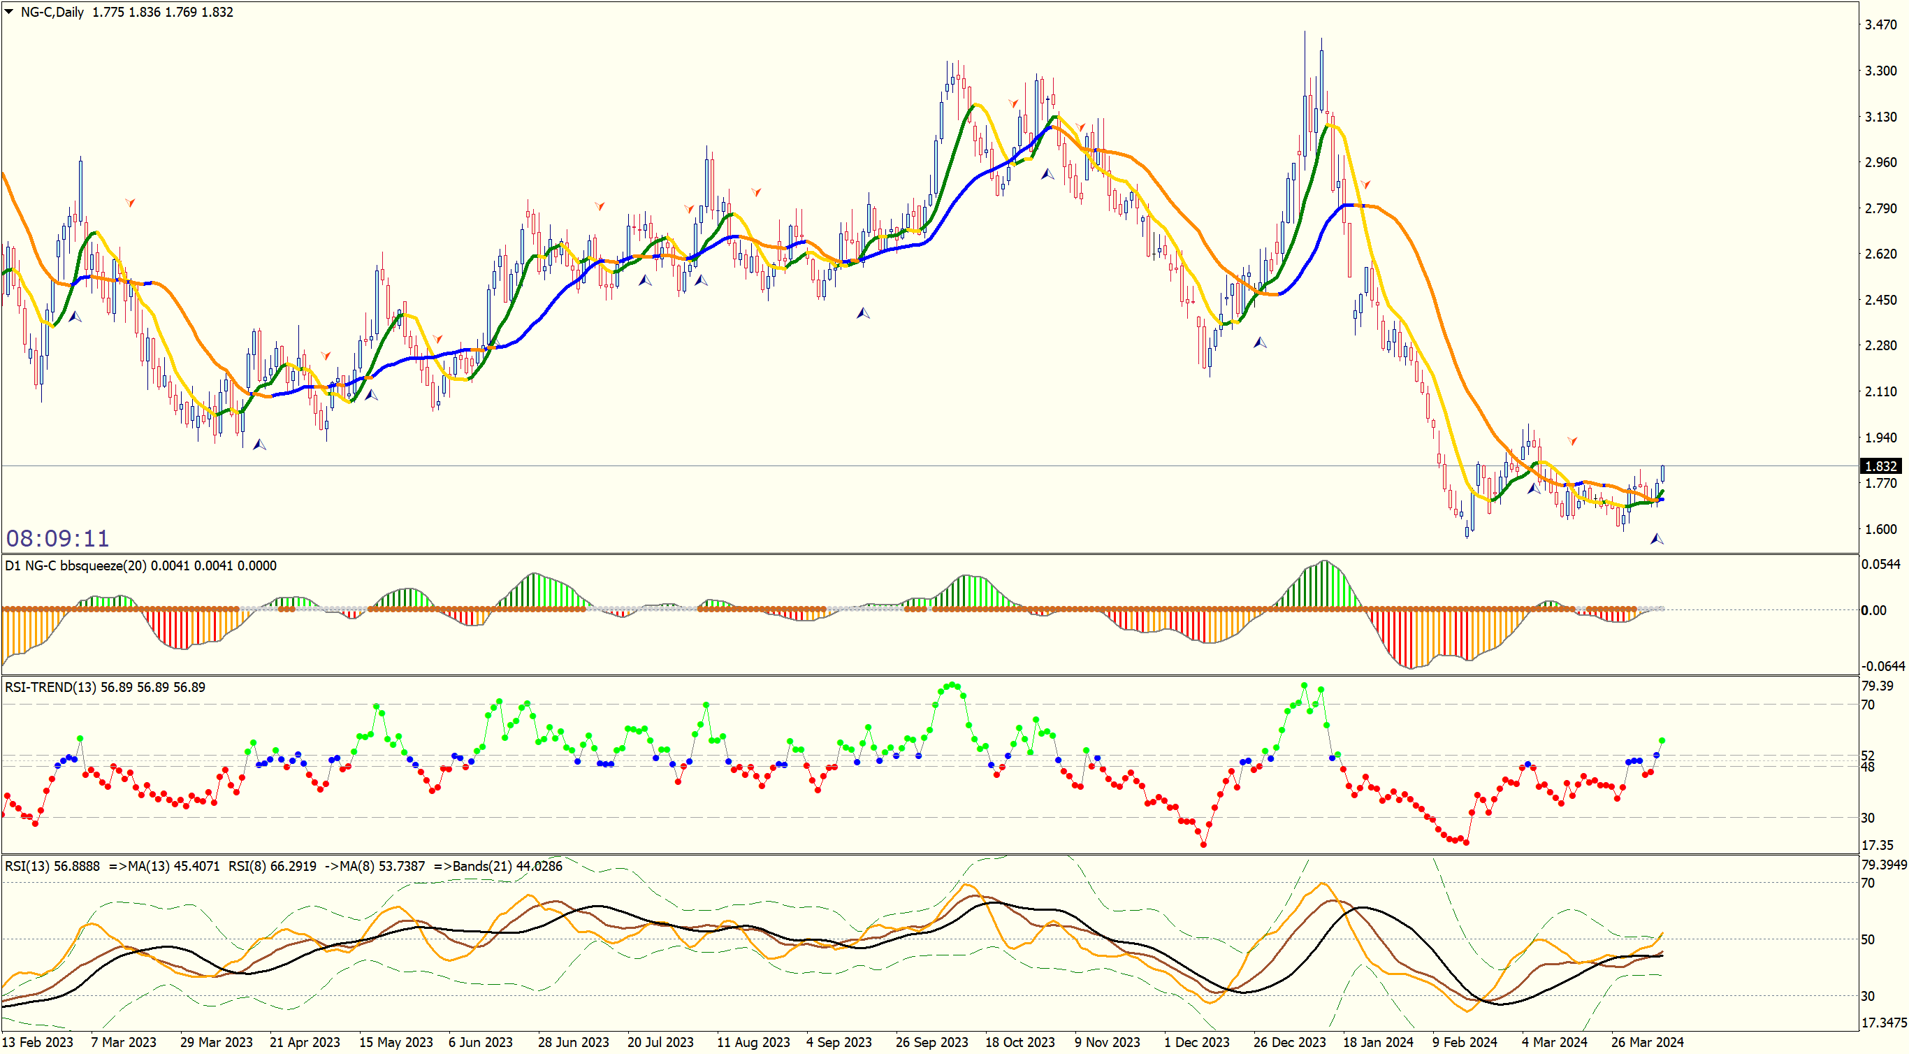Click the red sell arrow above March 2024 candles
Screen dimensions: 1909x1054
(1573, 440)
